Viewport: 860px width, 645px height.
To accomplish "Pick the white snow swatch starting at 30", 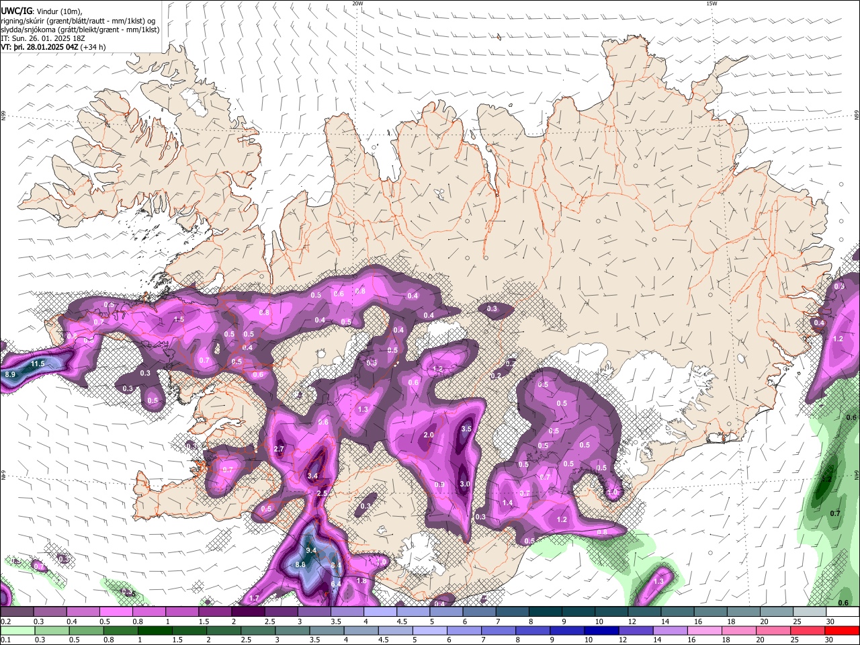I will pos(843,611).
